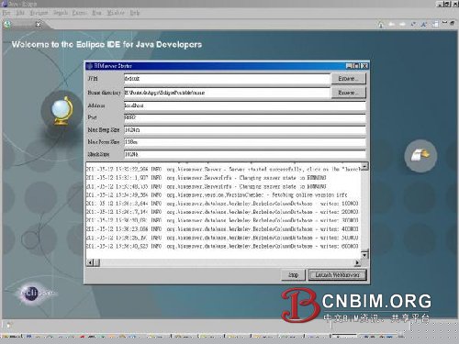This screenshot has width=459, height=344.
Task: Click the Customize Page icon in Welcome toolbar
Action: click(435, 25)
